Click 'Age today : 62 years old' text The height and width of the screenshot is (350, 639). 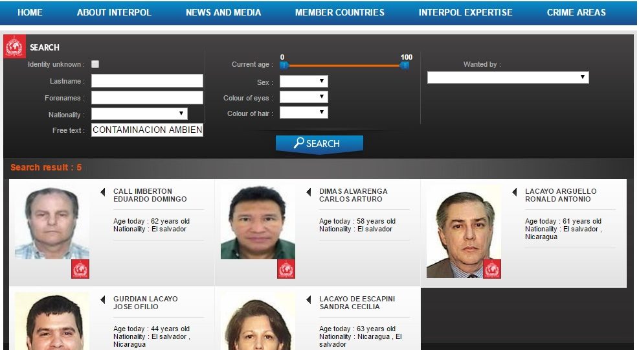[x=151, y=221]
